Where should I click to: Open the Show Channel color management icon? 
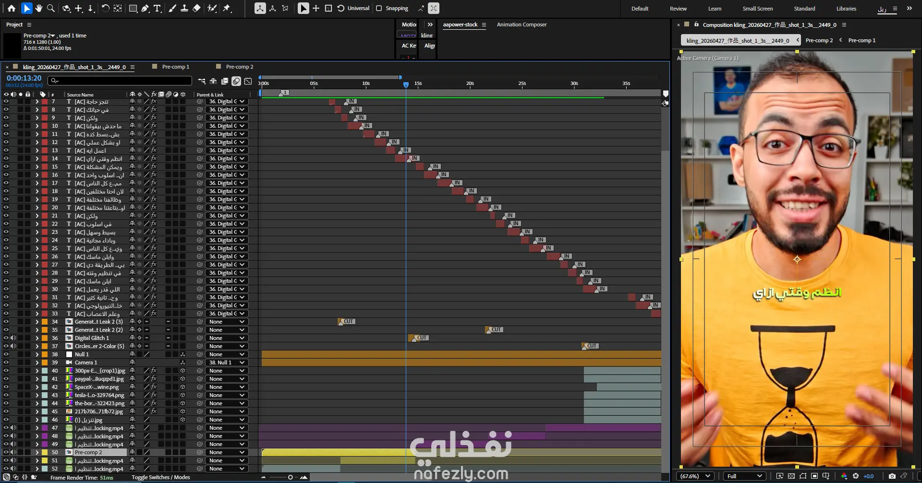(844, 476)
